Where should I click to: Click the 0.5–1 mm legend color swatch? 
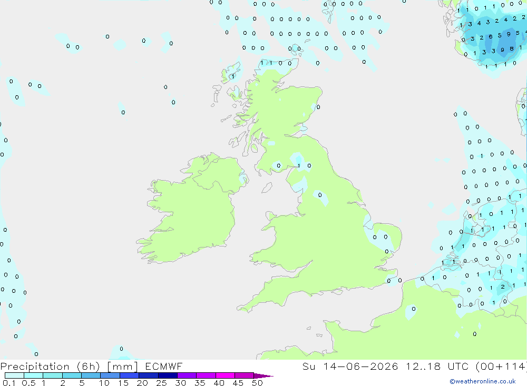[x=33, y=375]
